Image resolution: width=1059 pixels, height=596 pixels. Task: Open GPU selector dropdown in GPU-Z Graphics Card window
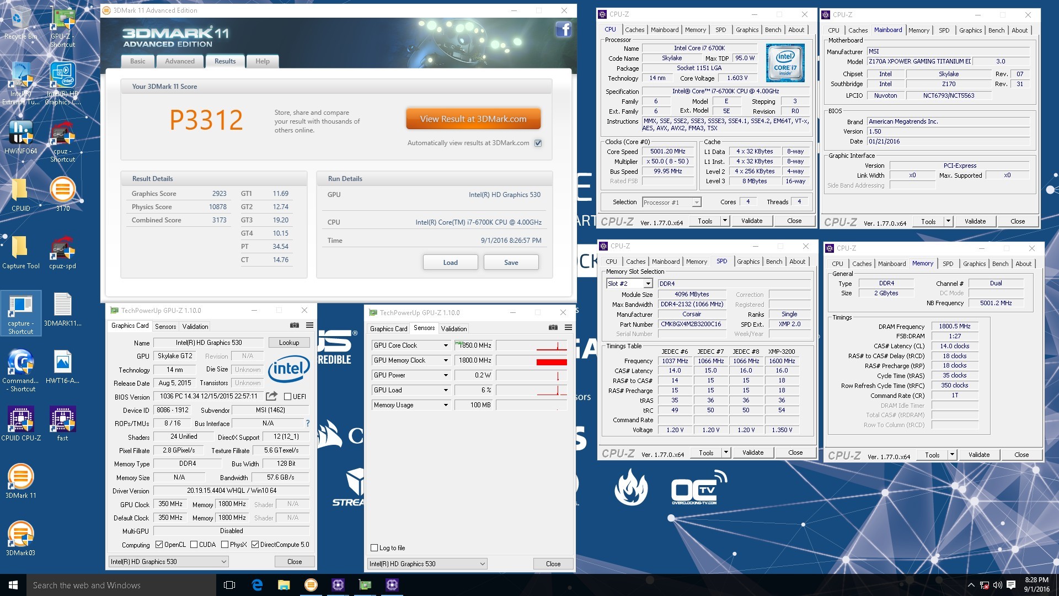point(168,562)
